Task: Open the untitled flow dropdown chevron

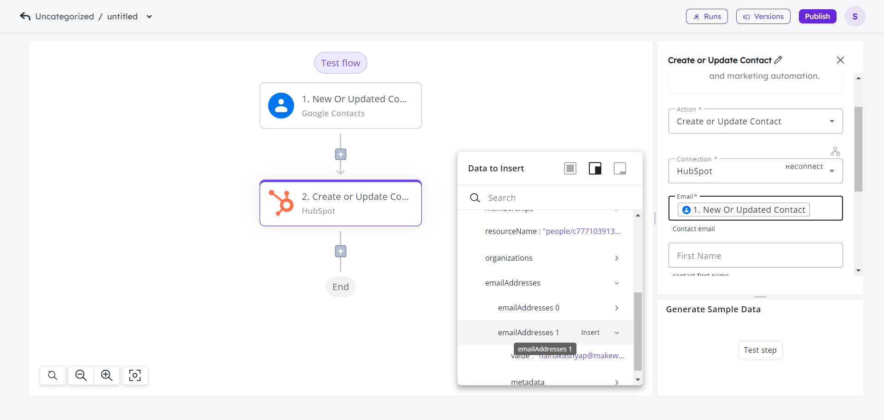Action: click(x=149, y=17)
